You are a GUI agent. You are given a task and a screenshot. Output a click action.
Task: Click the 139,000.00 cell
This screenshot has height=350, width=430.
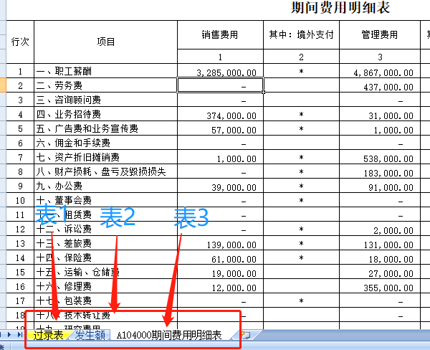click(x=220, y=243)
